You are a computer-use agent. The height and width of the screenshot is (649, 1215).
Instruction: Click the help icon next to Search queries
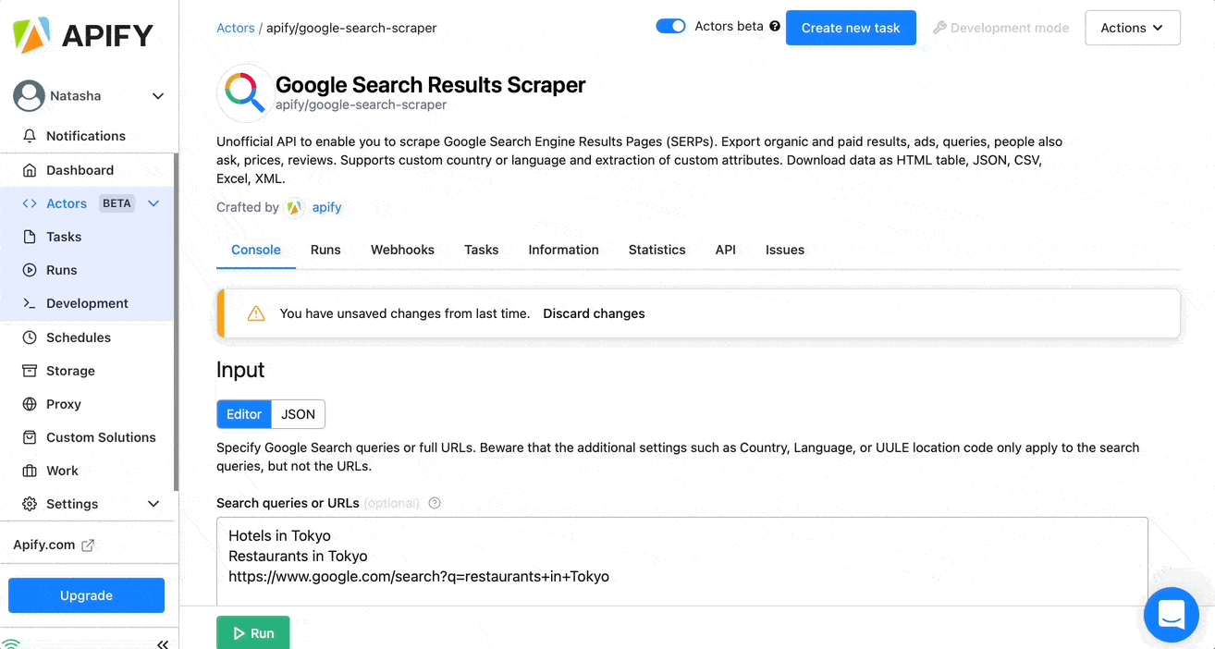[435, 503]
